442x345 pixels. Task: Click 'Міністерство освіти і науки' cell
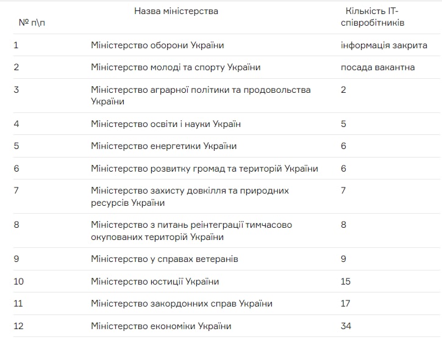pos(166,124)
